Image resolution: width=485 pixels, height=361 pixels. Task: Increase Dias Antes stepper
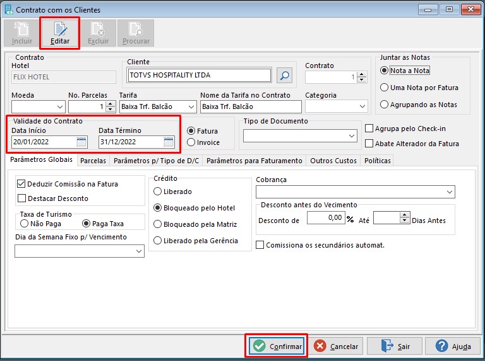404,215
